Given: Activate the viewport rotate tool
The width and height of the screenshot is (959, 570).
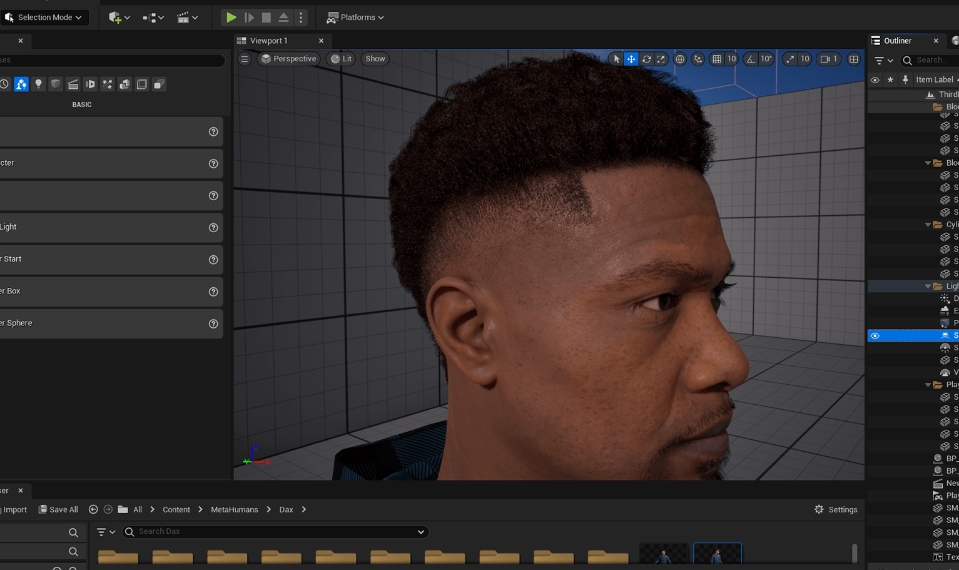Looking at the screenshot, I should [x=646, y=59].
